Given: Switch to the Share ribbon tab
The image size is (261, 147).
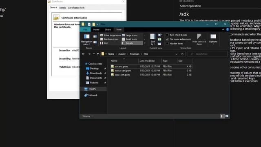Looking at the screenshot, I should [108, 30].
